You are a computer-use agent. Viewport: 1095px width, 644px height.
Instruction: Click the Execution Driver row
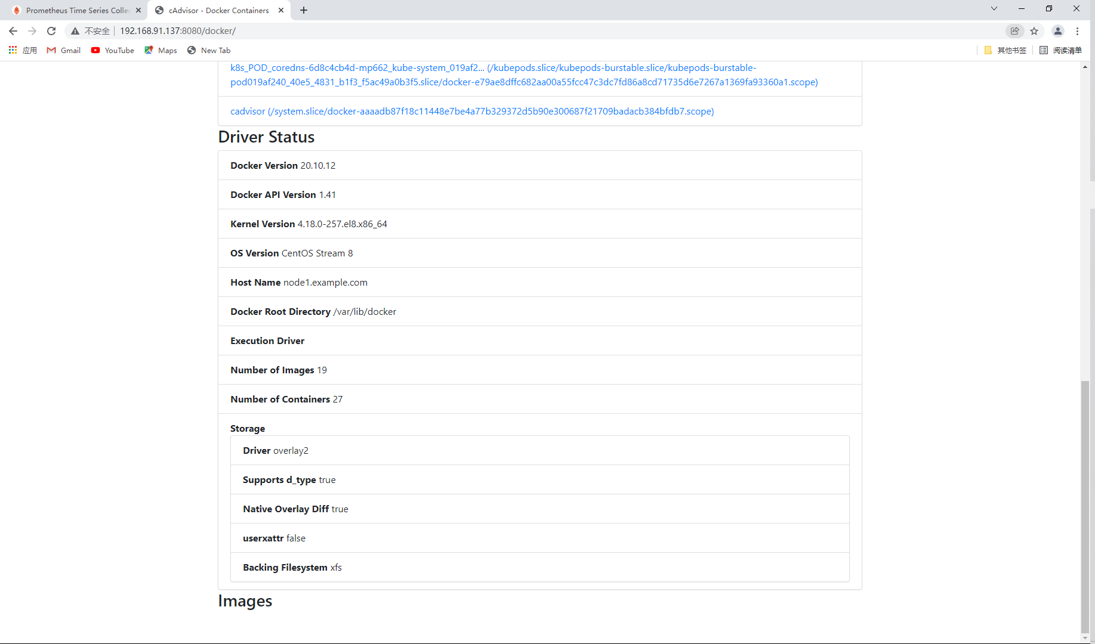tap(539, 340)
